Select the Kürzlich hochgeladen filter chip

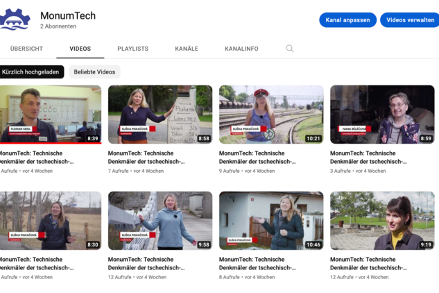tap(31, 72)
